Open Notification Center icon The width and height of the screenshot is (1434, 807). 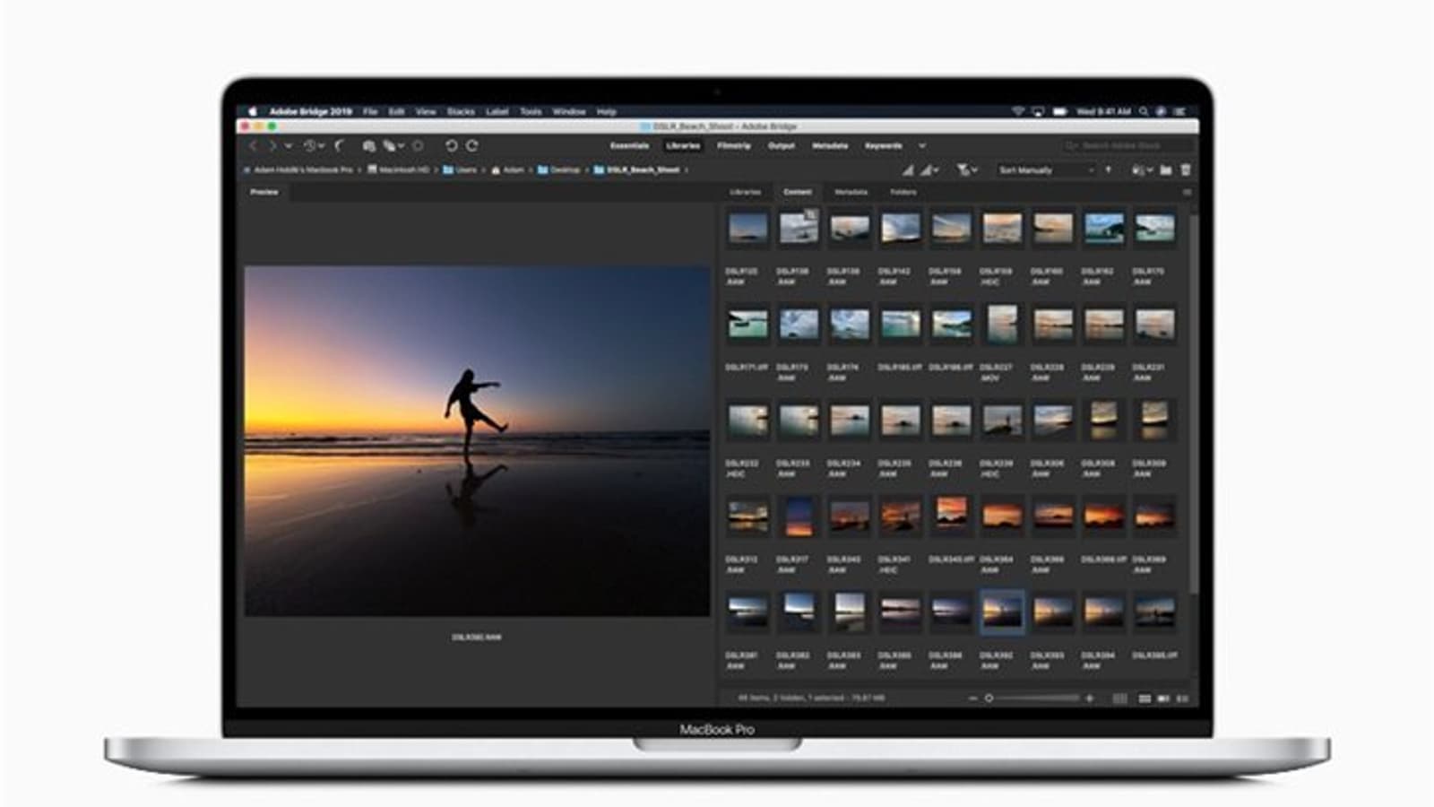[1179, 111]
